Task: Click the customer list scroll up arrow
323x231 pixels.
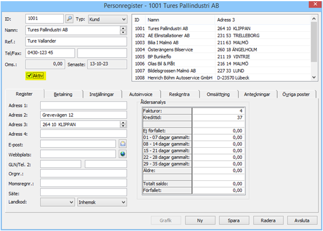Action: (314, 19)
